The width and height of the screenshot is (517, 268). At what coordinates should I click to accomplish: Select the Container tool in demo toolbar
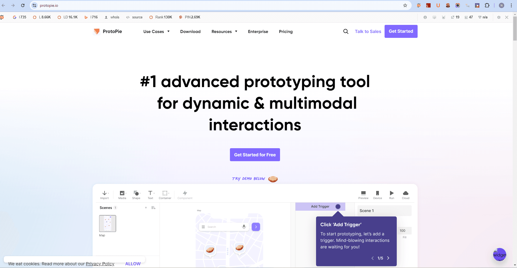[x=165, y=195]
